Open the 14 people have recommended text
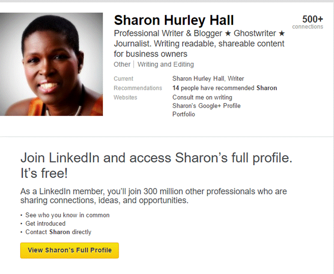 pos(224,88)
